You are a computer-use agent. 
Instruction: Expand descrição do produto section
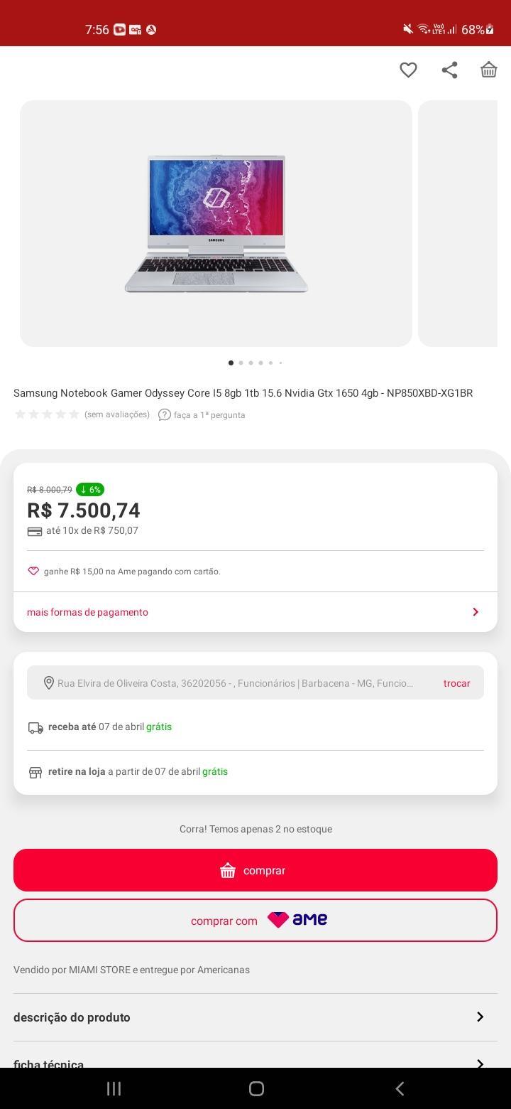[255, 1017]
